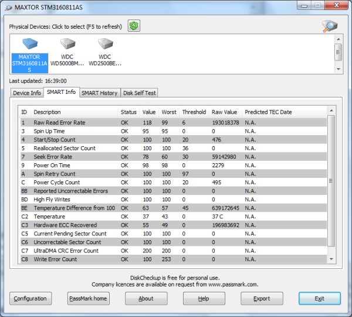Click the 37 C raw temperature value
This screenshot has height=317, width=352.
218,217
